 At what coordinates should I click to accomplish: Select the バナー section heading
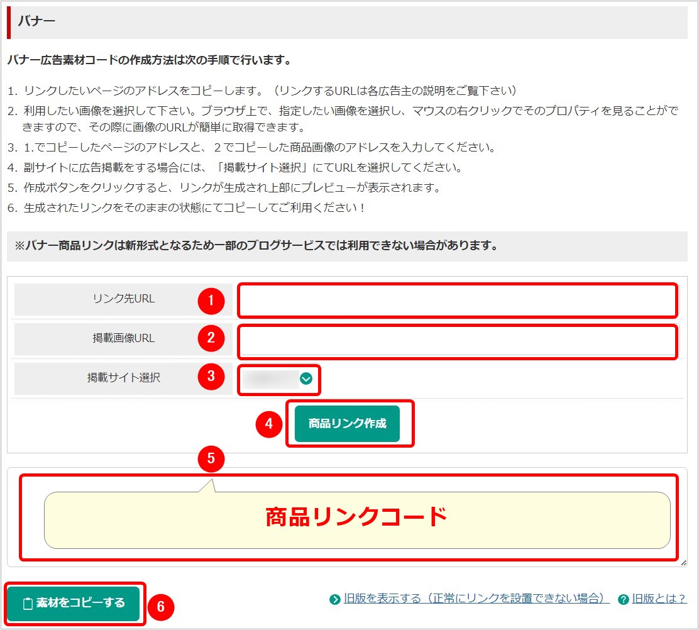click(37, 21)
